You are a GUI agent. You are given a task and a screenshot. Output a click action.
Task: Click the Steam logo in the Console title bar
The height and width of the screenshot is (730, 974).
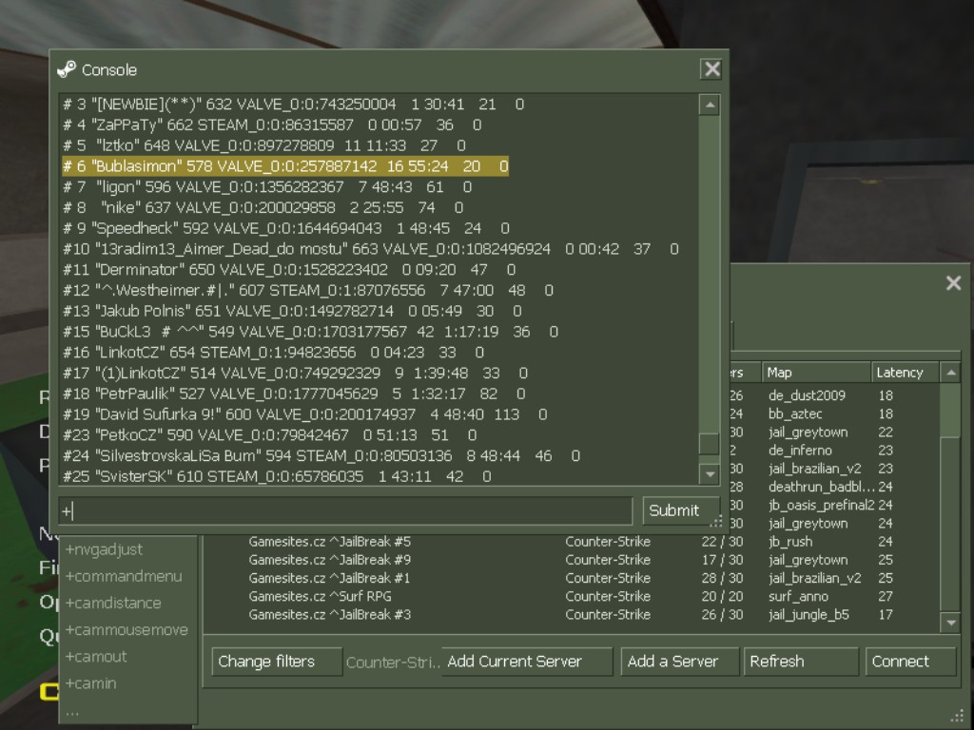(x=66, y=69)
